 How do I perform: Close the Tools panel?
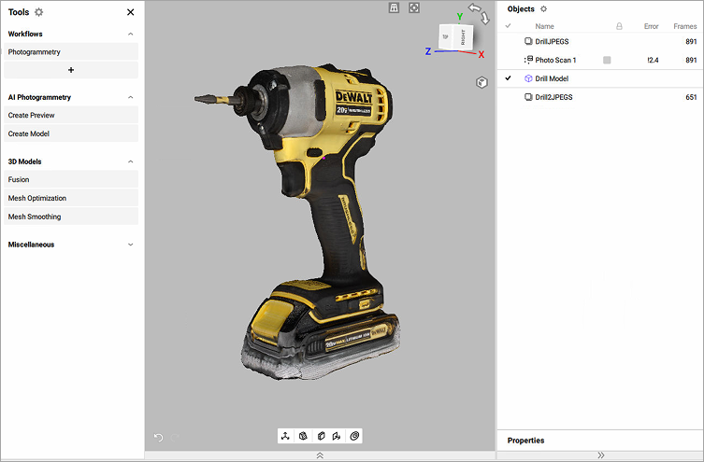coord(130,12)
